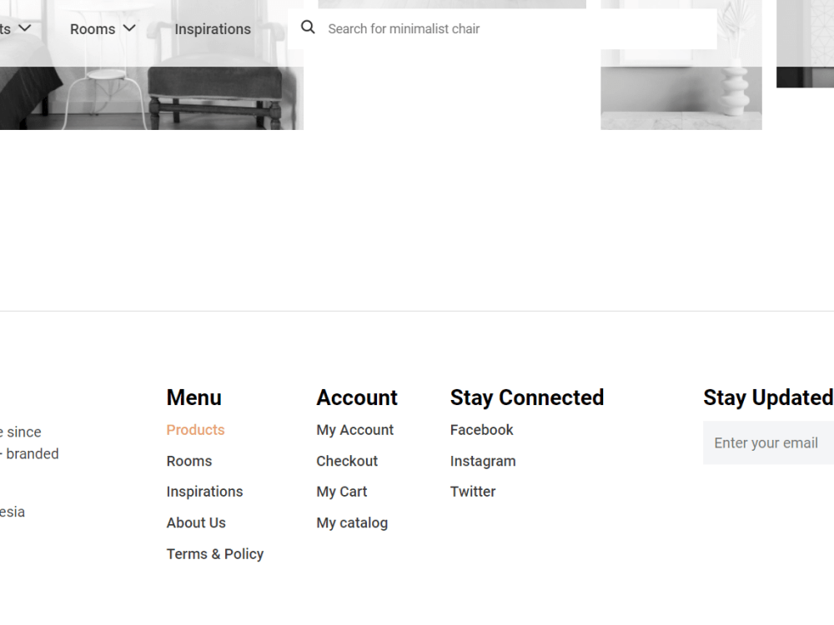Visit the Facebook link
This screenshot has width=834, height=625.
point(481,430)
